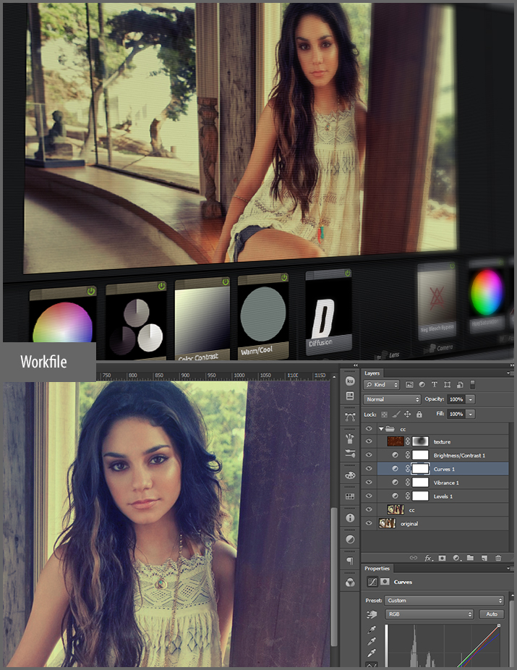
Task: Open the fx layer styles menu
Action: click(428, 558)
